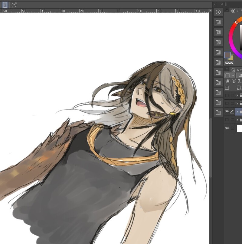Open the topmost dotted-grid material folder
Screen dimensions: 242x244
click(218, 42)
